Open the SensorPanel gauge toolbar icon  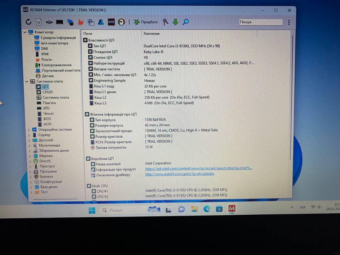coord(121,22)
